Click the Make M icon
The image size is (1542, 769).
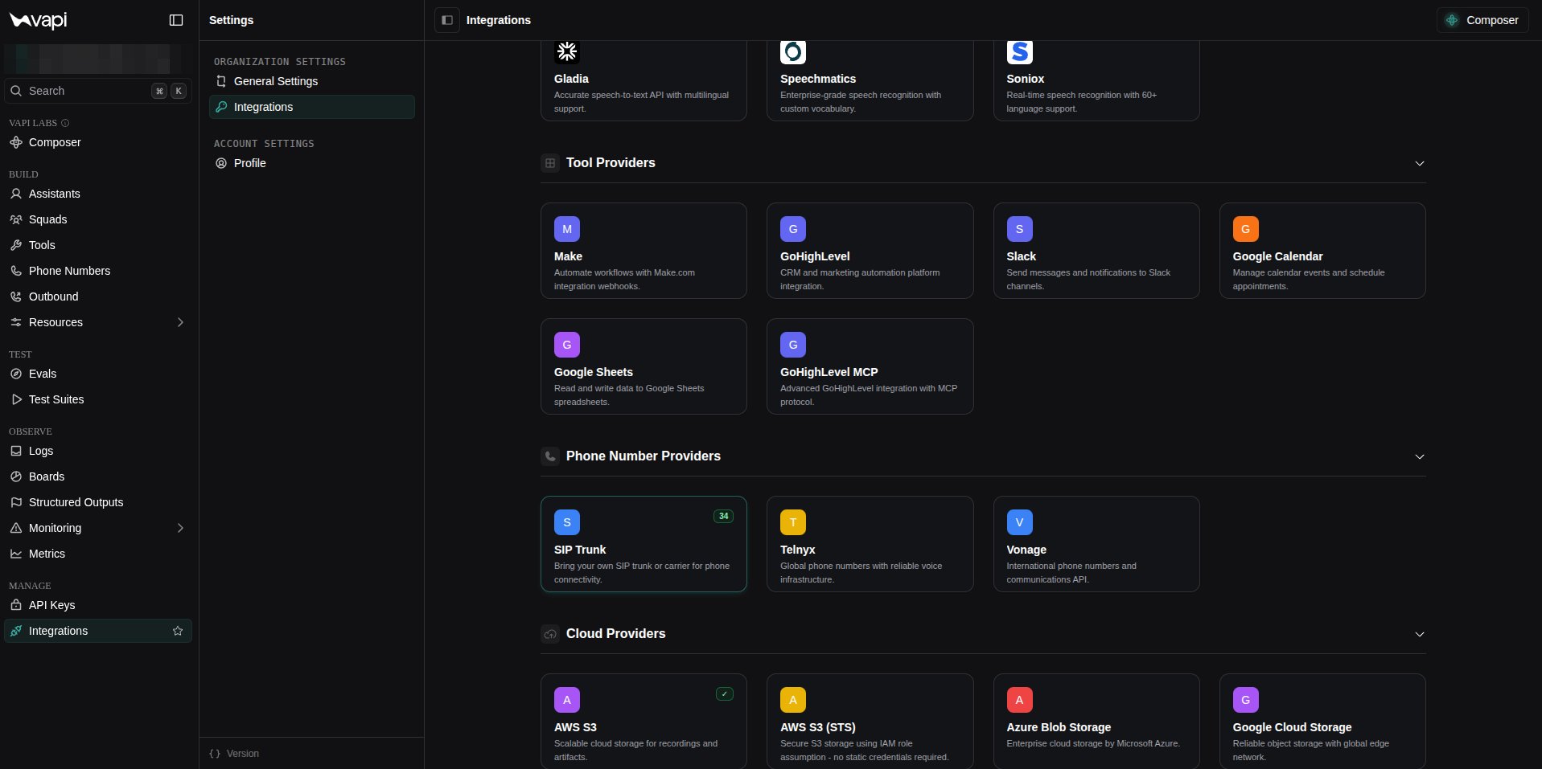[x=567, y=229]
